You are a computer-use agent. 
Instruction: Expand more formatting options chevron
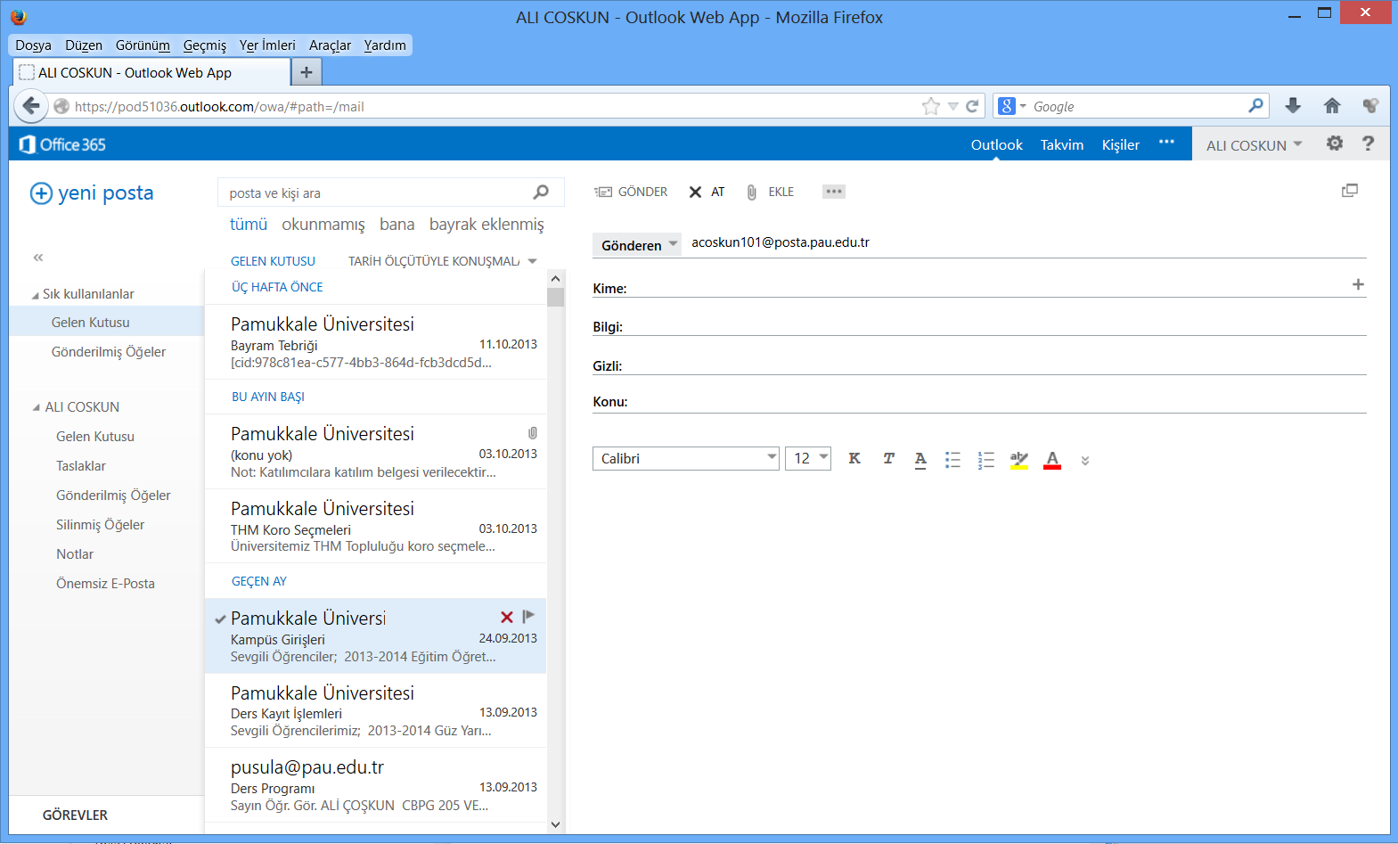point(1085,461)
